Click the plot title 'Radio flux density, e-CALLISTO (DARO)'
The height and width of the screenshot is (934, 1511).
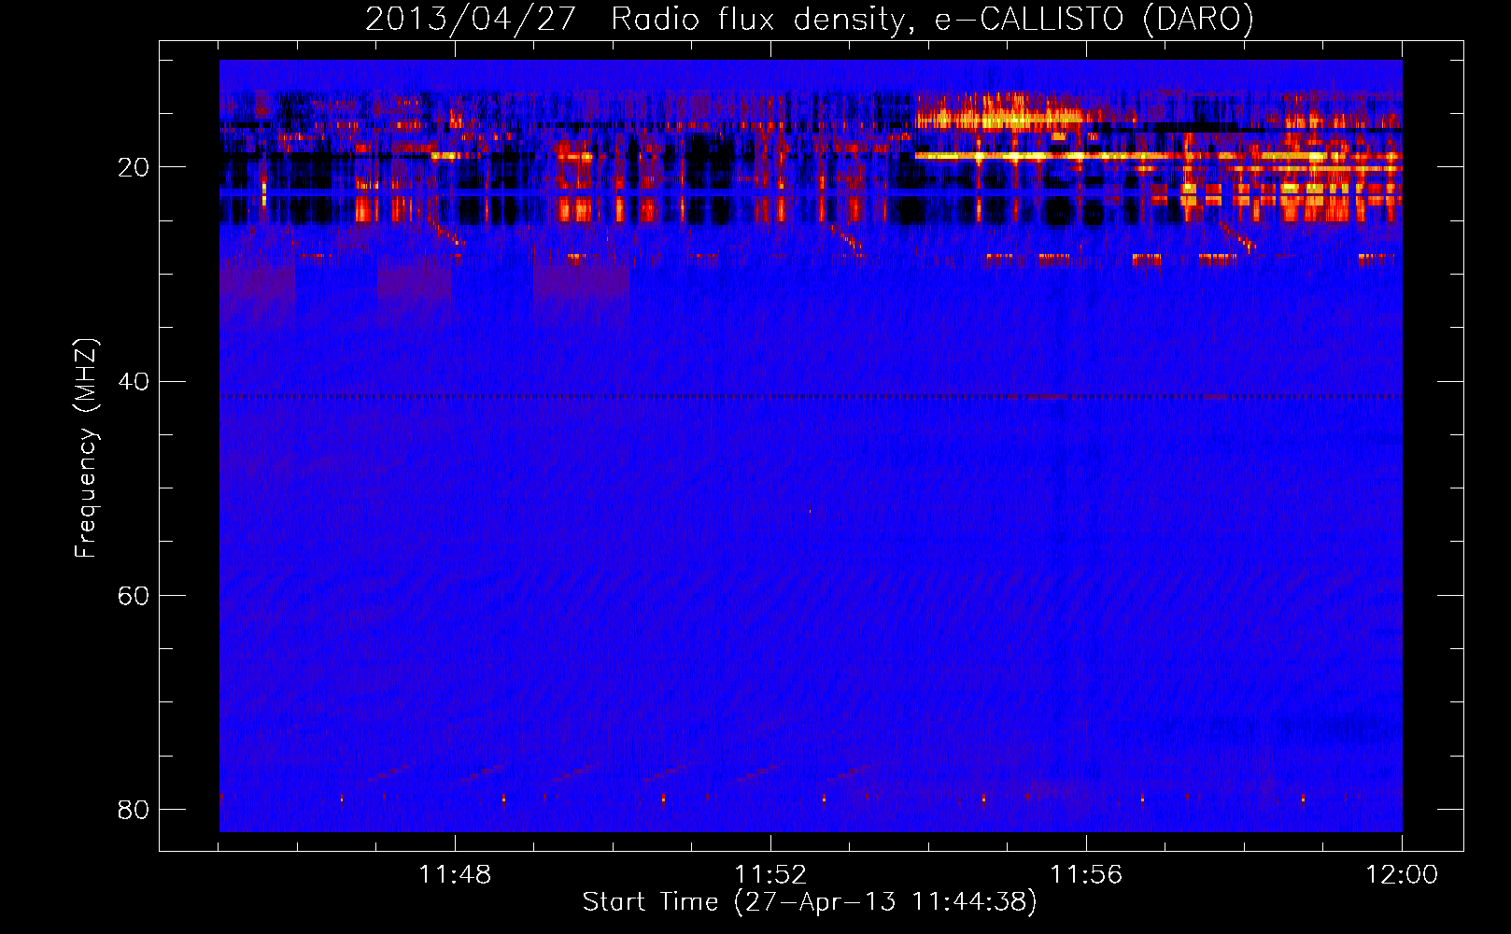click(x=933, y=19)
